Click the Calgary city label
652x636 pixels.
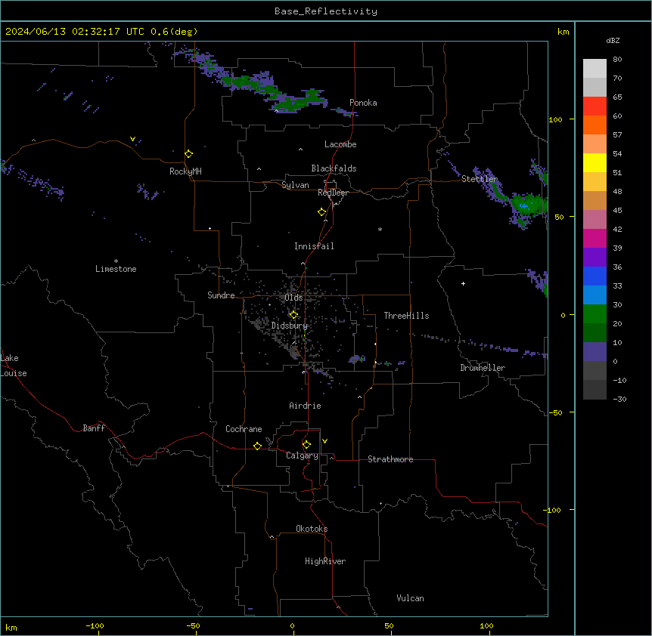tap(302, 455)
